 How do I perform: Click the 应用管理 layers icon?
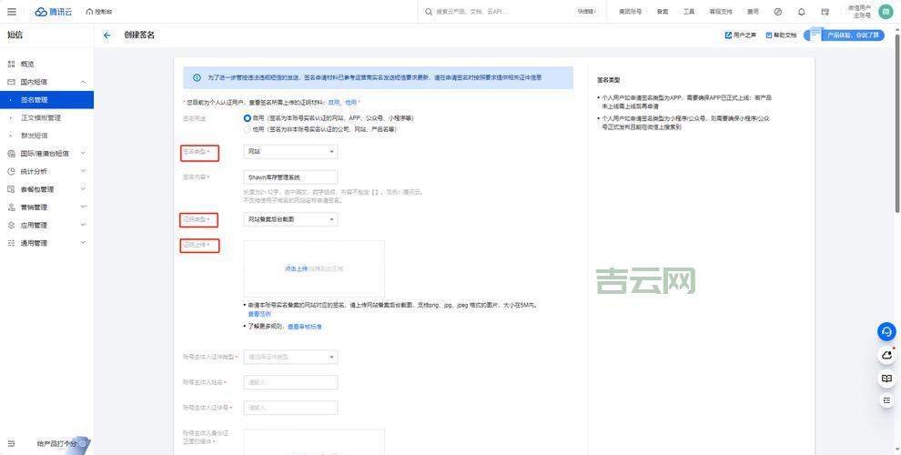pyautogui.click(x=11, y=225)
